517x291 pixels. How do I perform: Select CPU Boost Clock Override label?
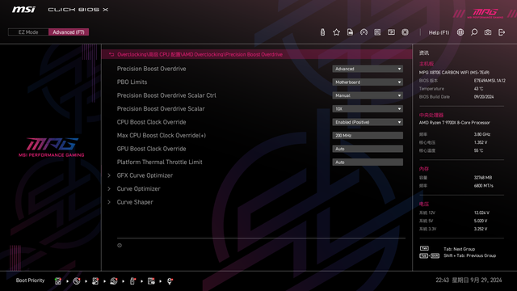point(151,122)
